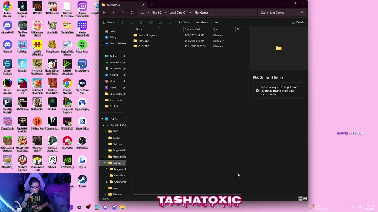Go back in File Explorer
The image size is (378, 212).
point(104,13)
